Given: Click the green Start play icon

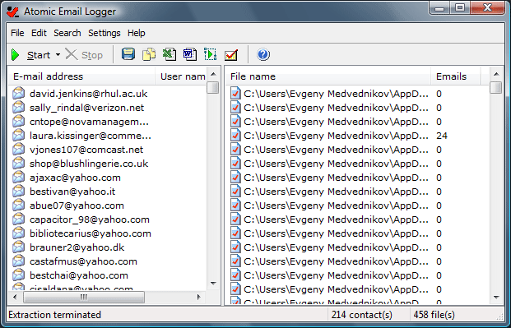Looking at the screenshot, I should coord(15,55).
